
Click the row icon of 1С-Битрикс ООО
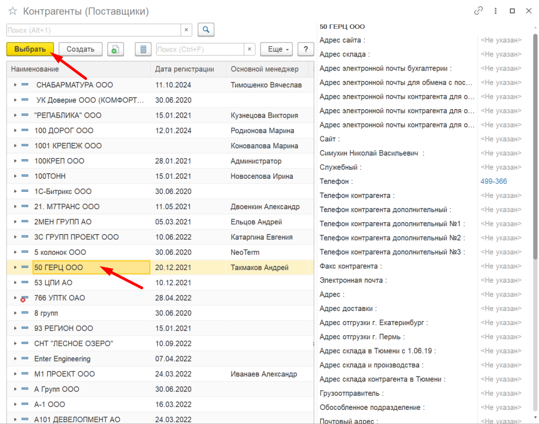coord(25,191)
